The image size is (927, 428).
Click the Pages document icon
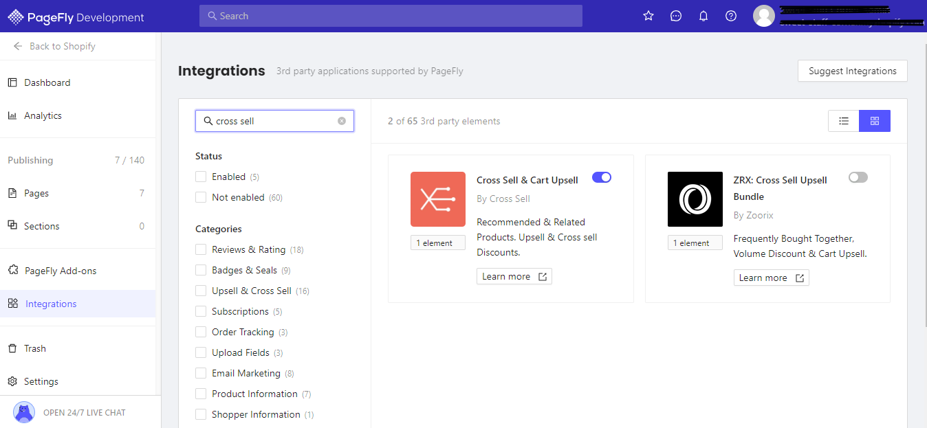[x=12, y=193]
